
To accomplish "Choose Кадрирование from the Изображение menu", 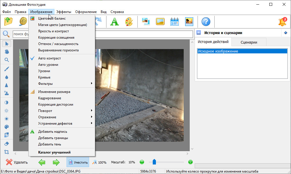I will [x=49, y=98].
